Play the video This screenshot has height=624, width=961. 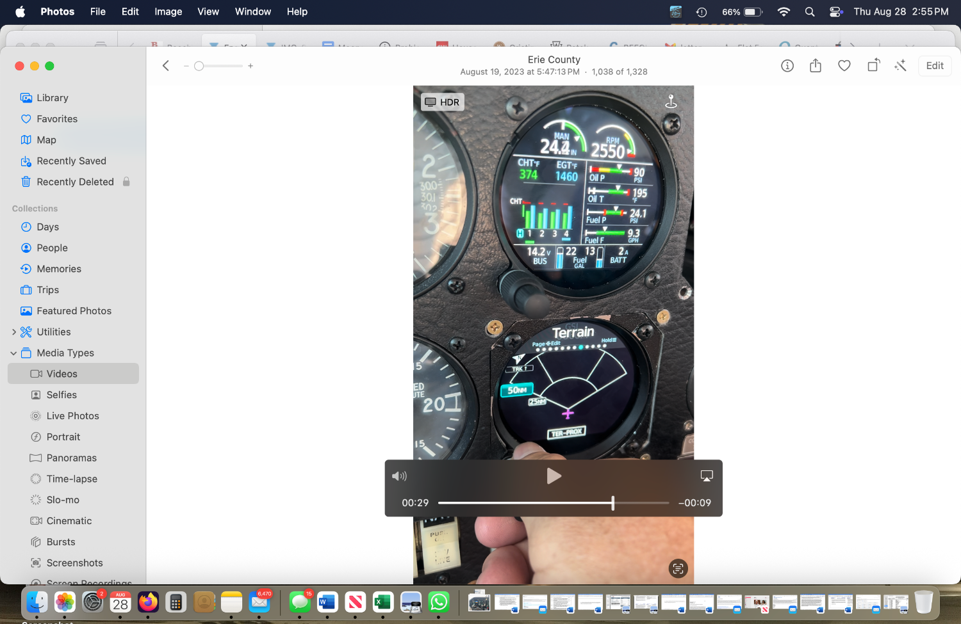[x=554, y=476]
